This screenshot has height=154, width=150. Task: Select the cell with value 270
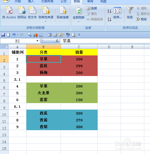pyautogui.click(x=79, y=120)
